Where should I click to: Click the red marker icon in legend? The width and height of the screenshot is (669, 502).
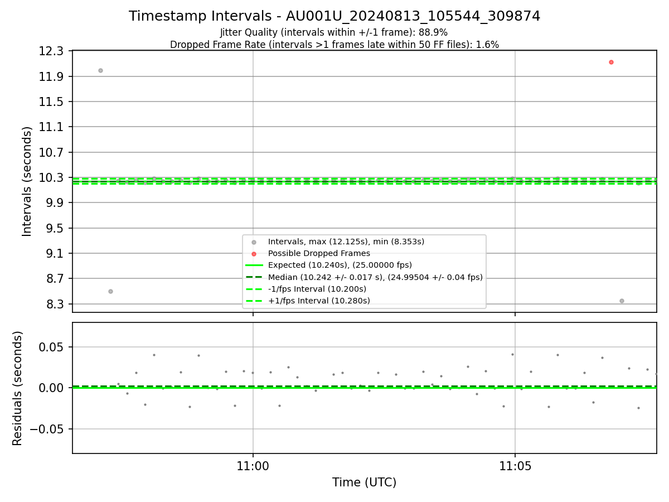click(x=254, y=254)
